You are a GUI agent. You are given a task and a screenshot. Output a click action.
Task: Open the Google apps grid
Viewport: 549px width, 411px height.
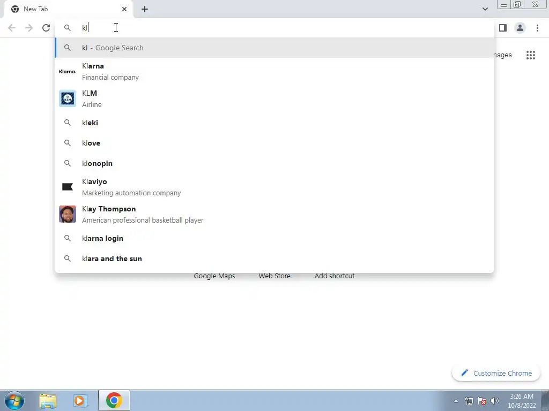(531, 55)
